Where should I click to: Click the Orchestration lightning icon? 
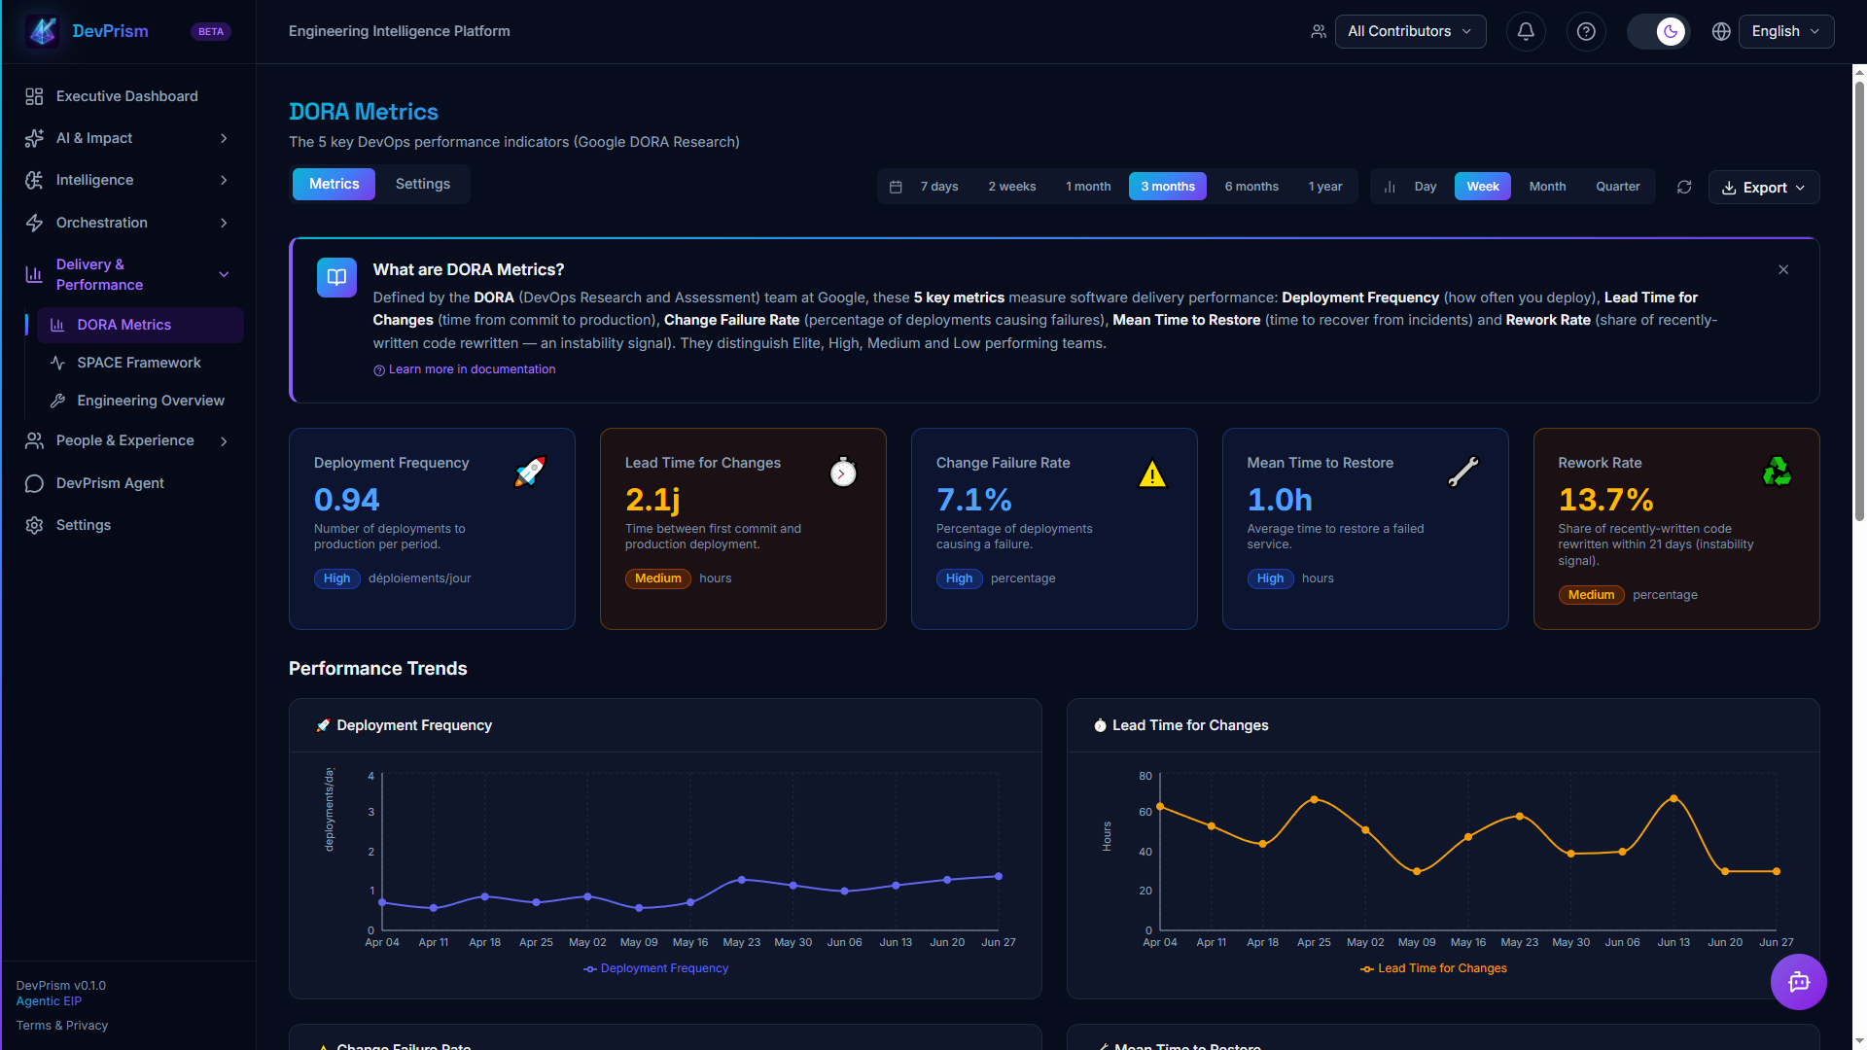34,223
